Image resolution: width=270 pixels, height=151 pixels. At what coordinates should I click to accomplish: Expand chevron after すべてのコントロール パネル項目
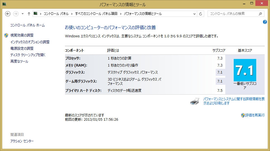[x=121, y=14]
